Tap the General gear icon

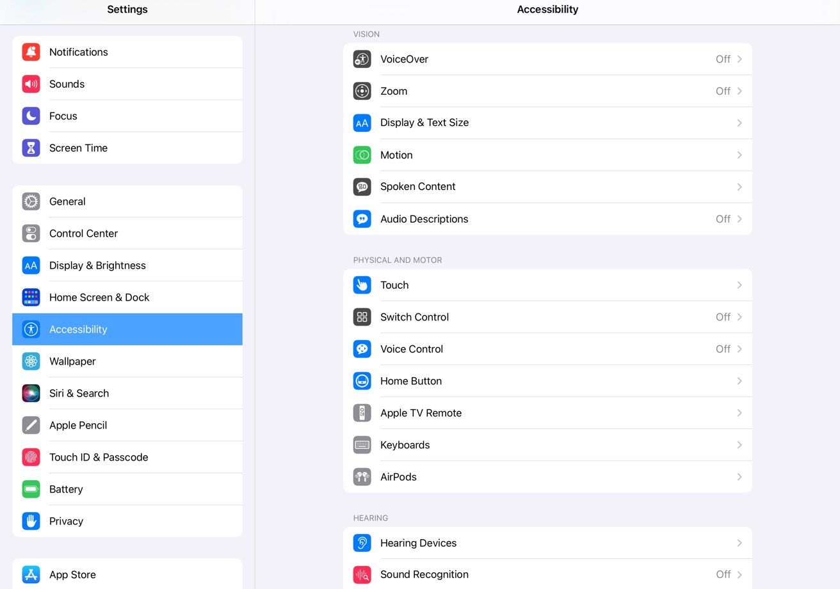(31, 201)
